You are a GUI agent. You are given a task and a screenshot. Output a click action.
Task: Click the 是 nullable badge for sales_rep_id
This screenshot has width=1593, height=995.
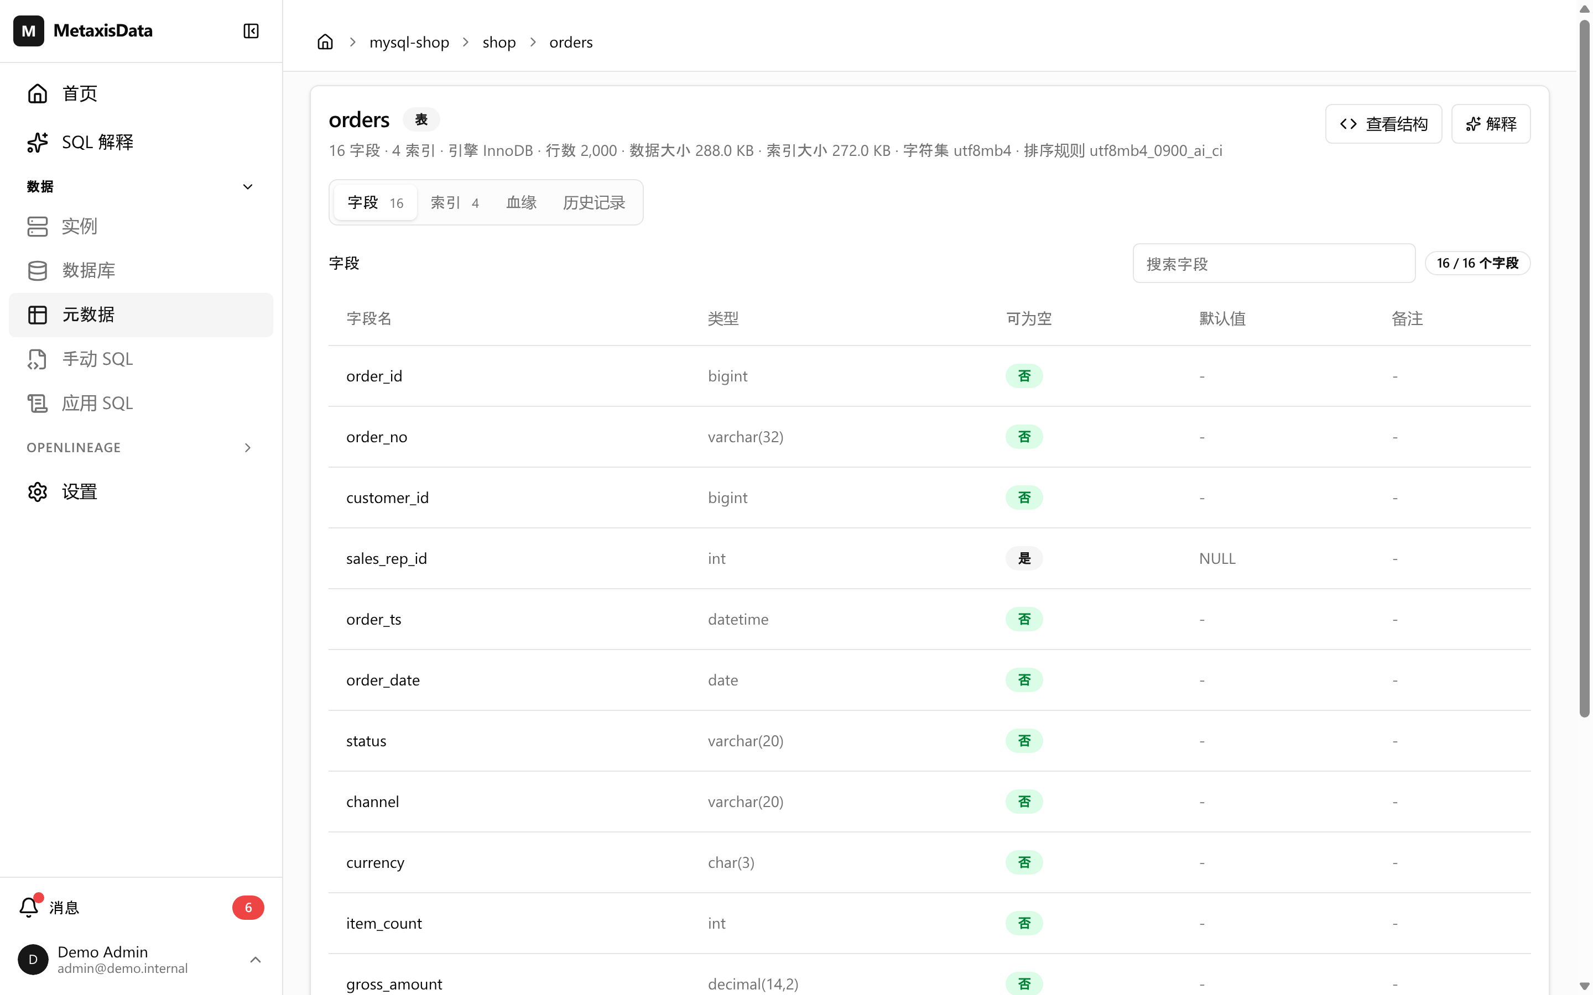coord(1024,559)
